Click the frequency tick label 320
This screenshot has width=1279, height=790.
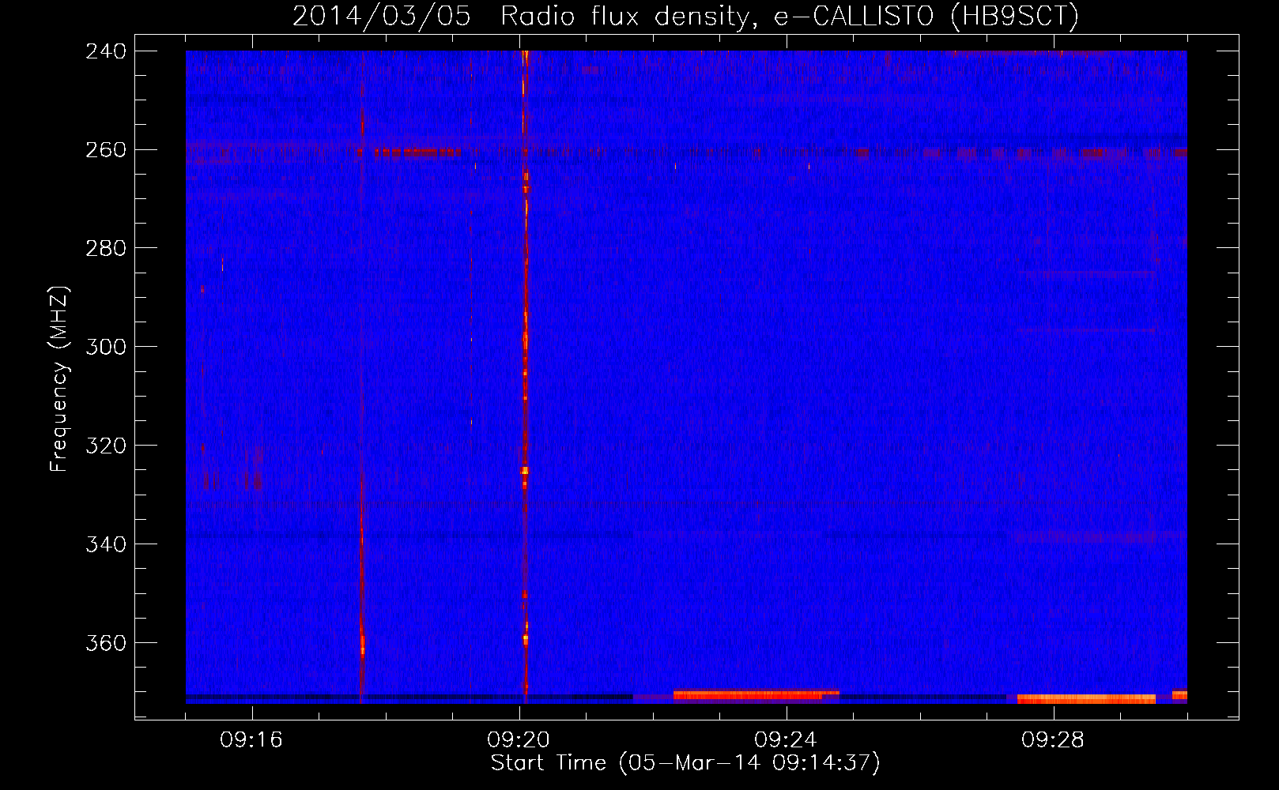(106, 446)
